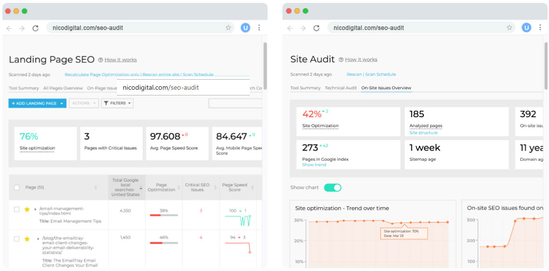Star the emailtray blog page row
The height and width of the screenshot is (271, 549).
tap(27, 239)
